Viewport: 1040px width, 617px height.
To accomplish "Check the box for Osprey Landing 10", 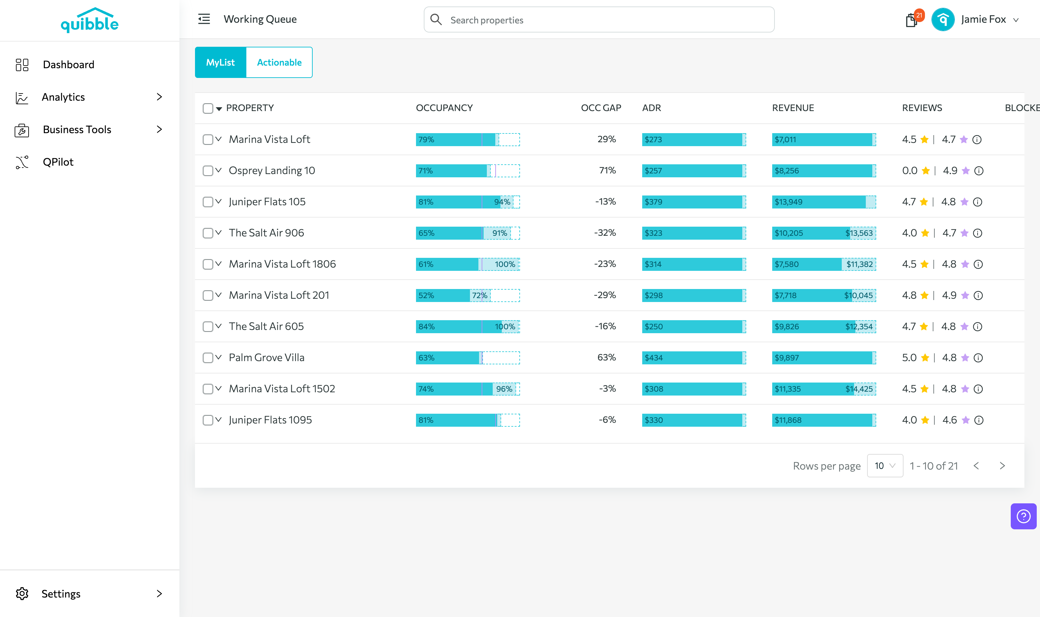I will click(x=208, y=171).
